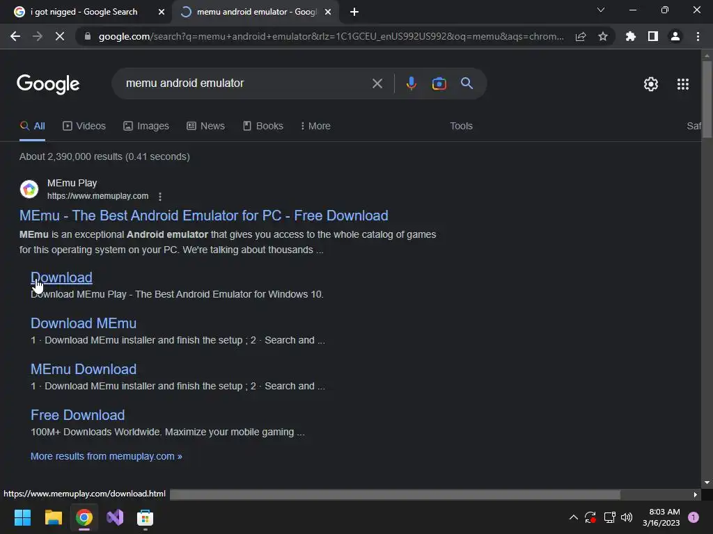Select the All results tab

32,127
